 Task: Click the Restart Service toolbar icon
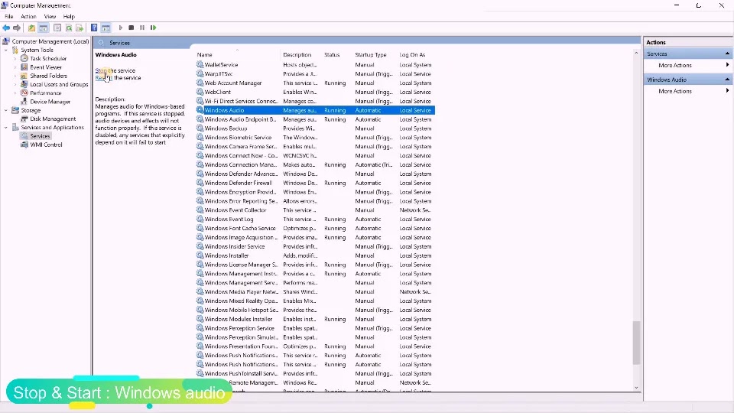[x=153, y=28]
